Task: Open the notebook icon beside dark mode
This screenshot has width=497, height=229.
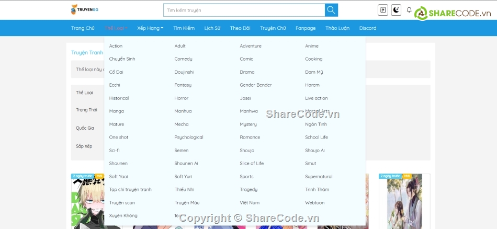Action: (x=383, y=10)
